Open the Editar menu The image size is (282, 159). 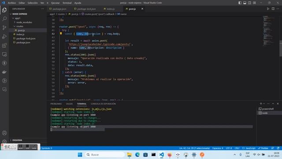(22, 3)
